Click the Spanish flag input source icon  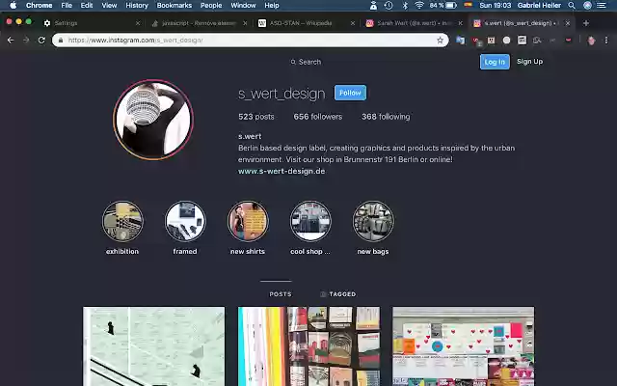point(468,5)
